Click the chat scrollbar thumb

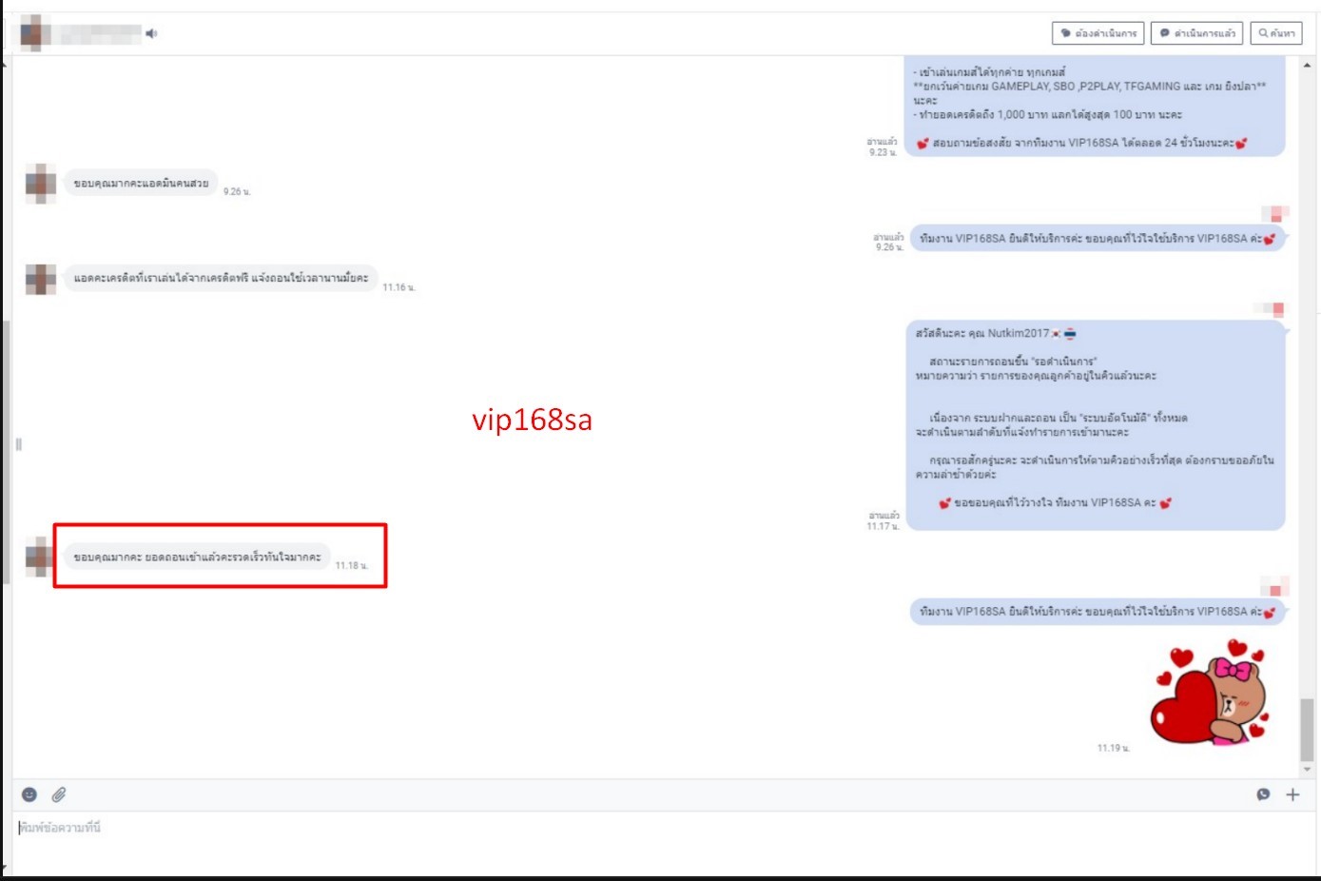(1307, 730)
